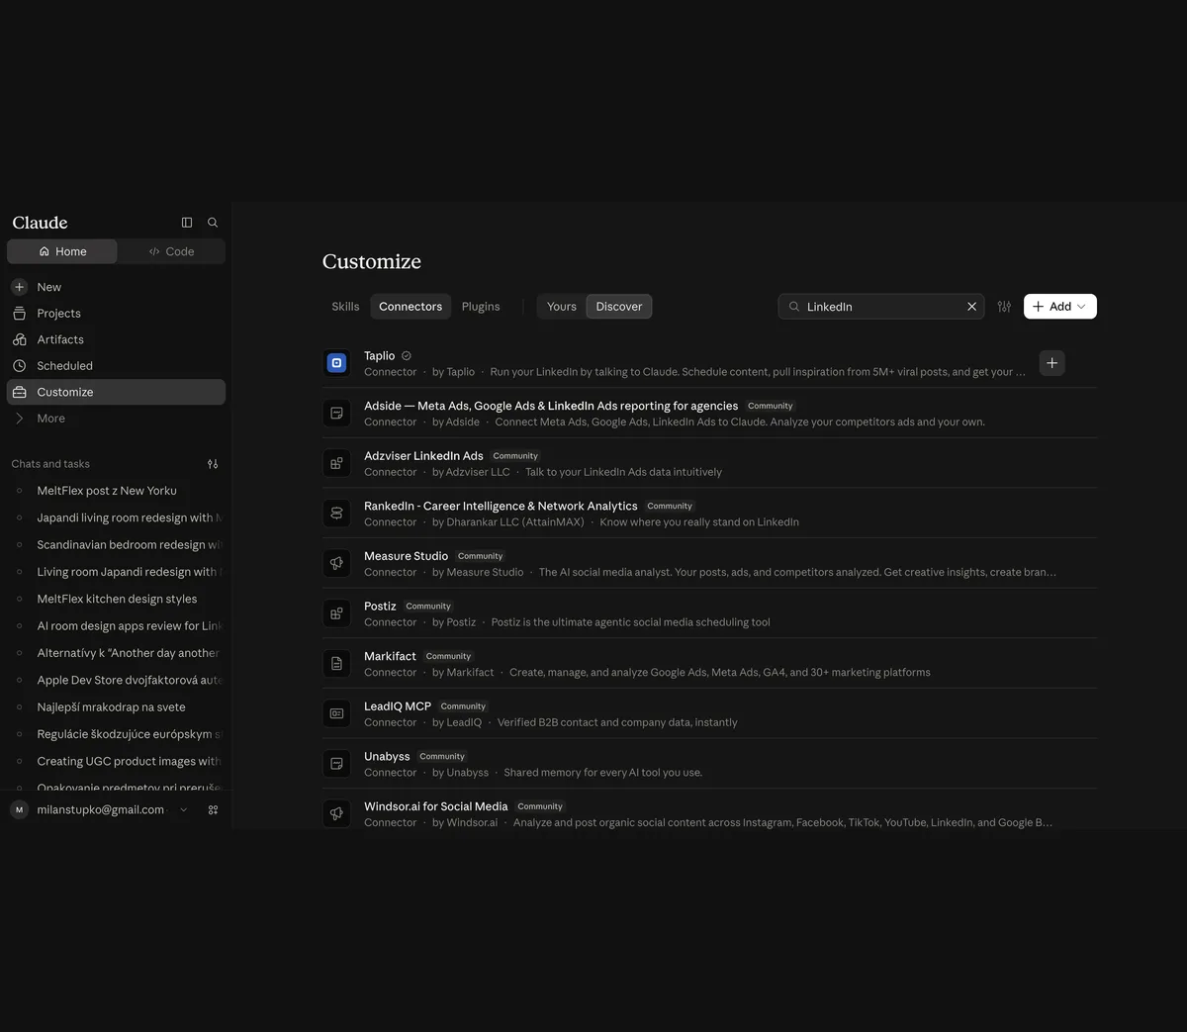Open the Connectors tab
1187x1032 pixels.
(411, 307)
